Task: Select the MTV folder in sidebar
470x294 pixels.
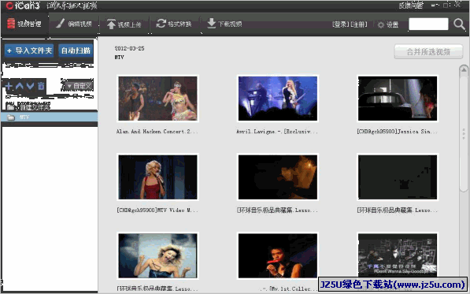Action: pyautogui.click(x=49, y=117)
